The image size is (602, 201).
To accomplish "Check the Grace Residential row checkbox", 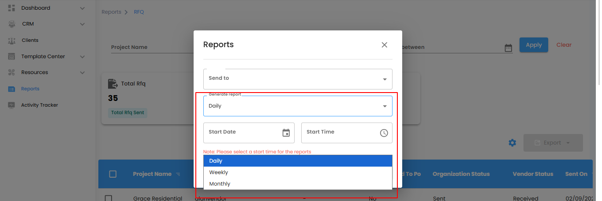I will pos(108,198).
